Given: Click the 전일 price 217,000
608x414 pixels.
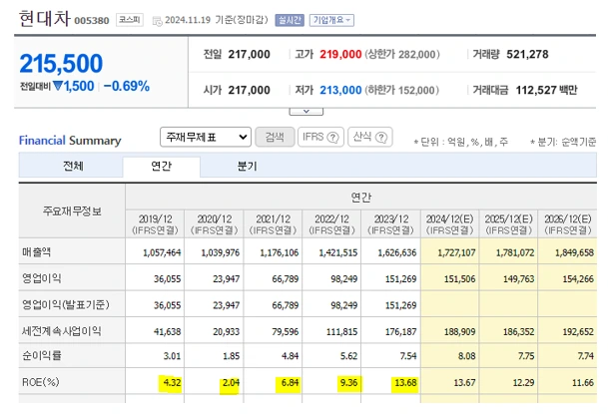Looking at the screenshot, I should [x=249, y=54].
